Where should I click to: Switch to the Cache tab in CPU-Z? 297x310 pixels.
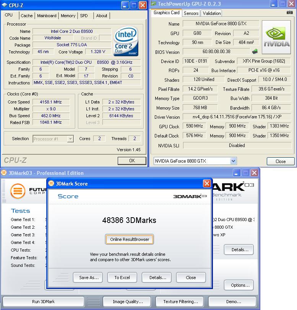tap(27, 16)
